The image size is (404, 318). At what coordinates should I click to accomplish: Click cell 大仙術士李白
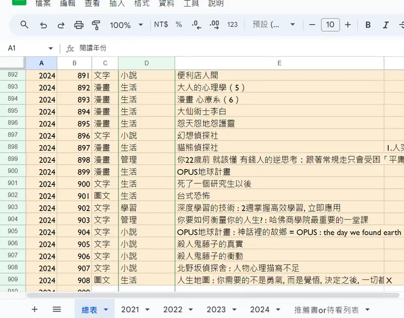click(x=280, y=111)
